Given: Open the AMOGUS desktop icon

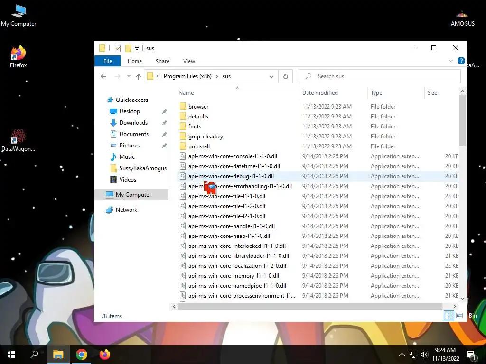Looking at the screenshot, I should 462,18.
